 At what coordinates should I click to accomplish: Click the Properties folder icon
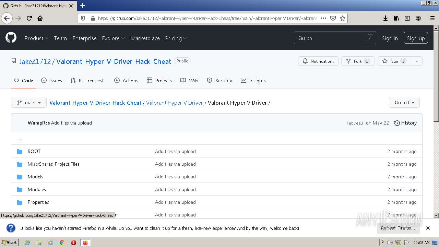coord(20,202)
